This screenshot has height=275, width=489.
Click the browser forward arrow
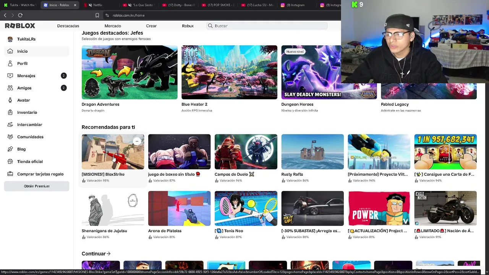[x=13, y=15]
